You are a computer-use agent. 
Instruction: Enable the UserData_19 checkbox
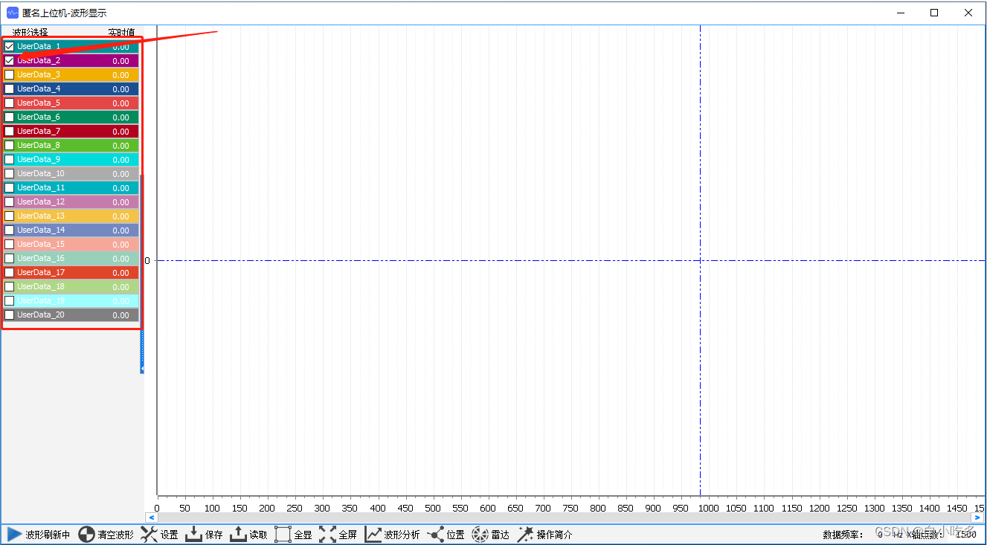[10, 300]
